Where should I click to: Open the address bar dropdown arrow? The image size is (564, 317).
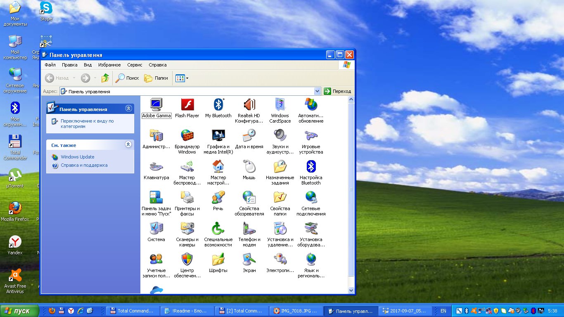(x=317, y=91)
